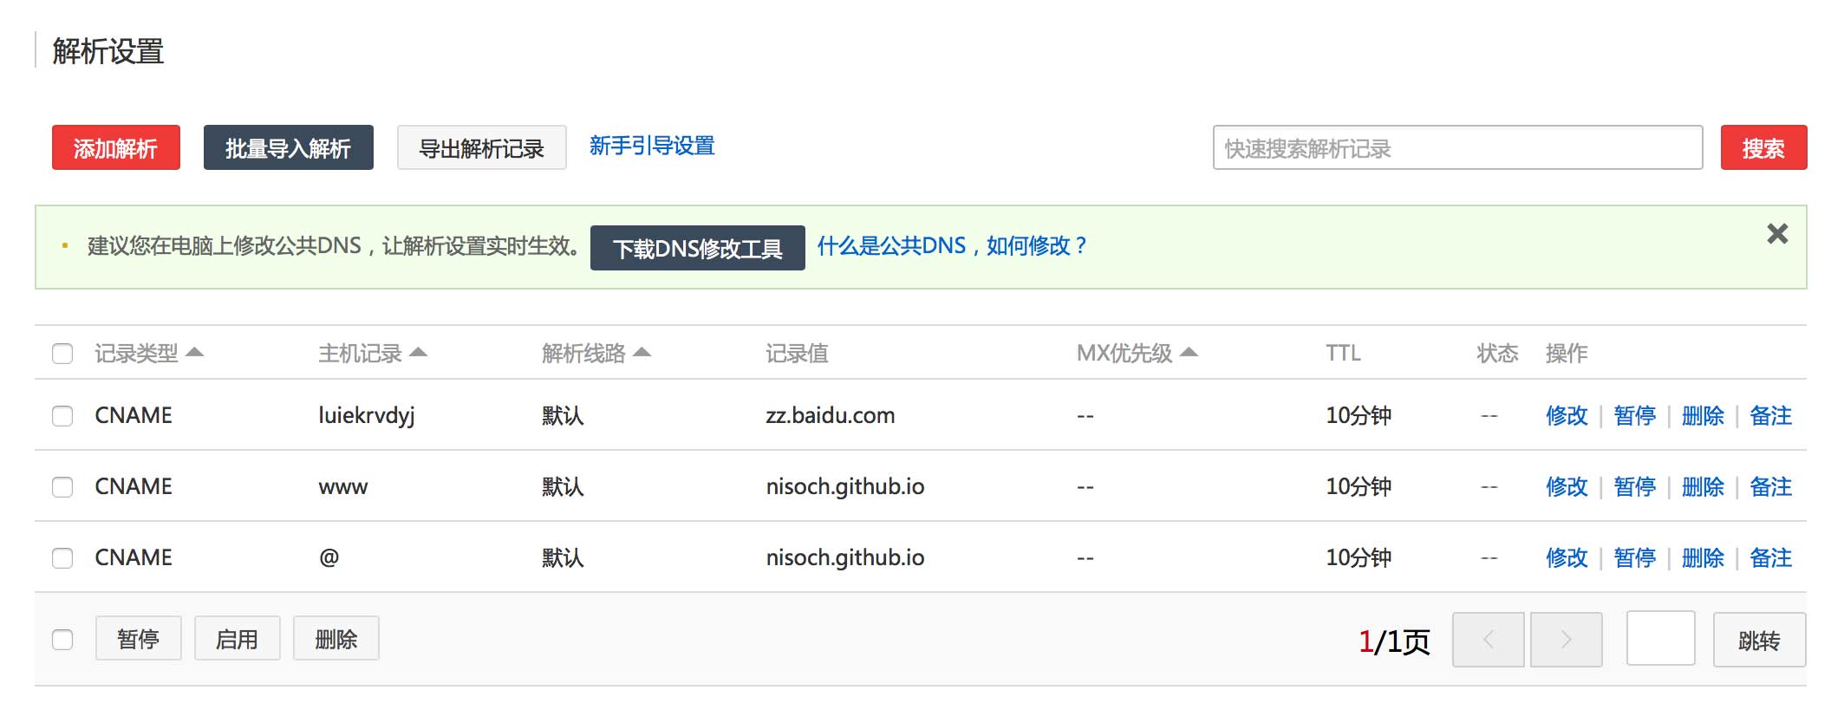Click the www host record cell
Screen dimensions: 1831x716
point(343,488)
